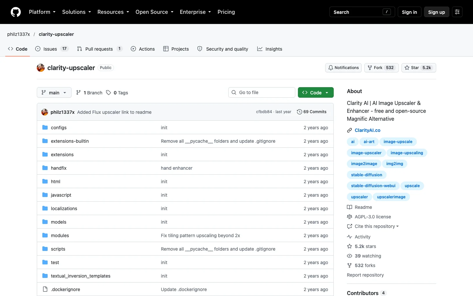
Task: Click the top Search box
Action: point(362,12)
